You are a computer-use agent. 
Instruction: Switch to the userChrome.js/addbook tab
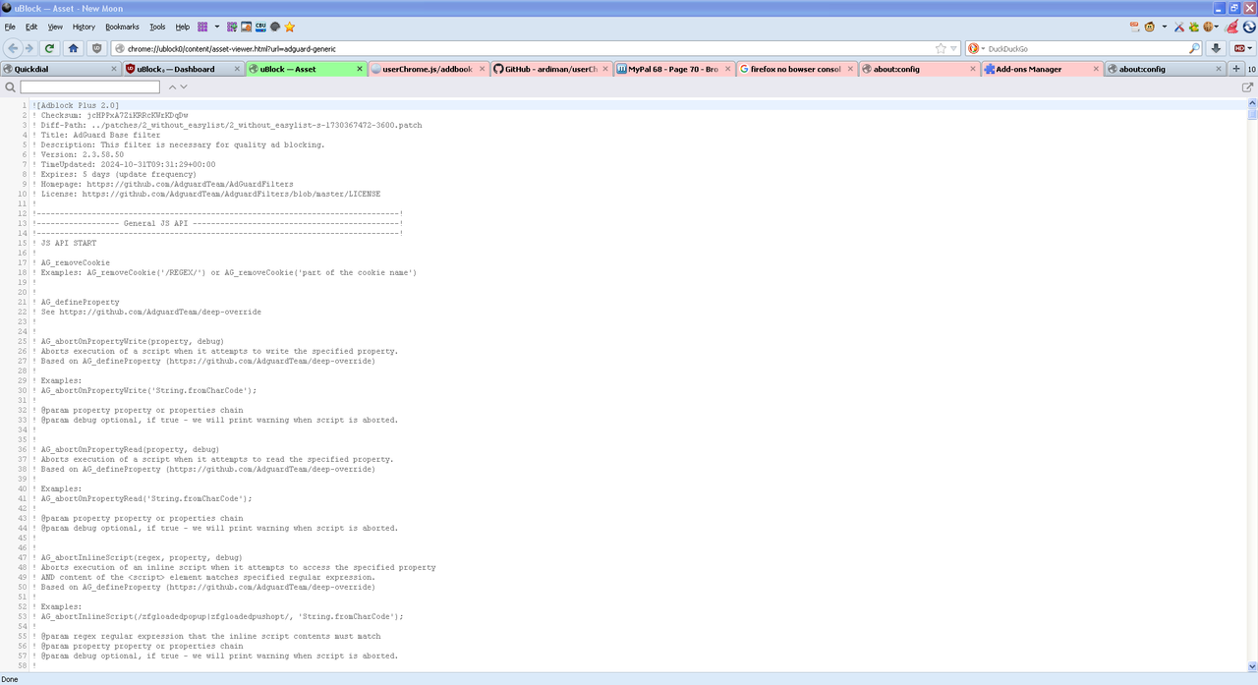(x=429, y=69)
